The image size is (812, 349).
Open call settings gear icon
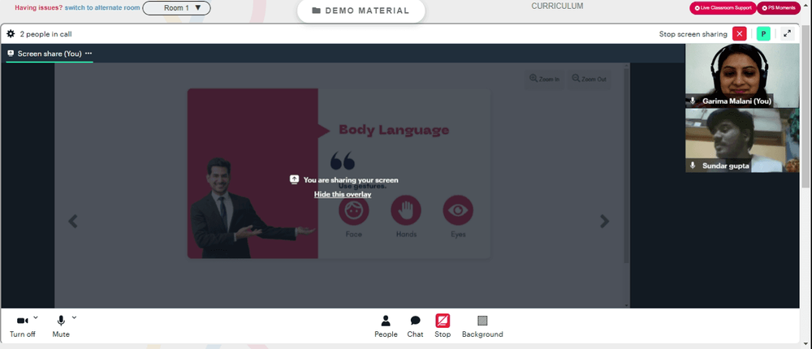point(11,34)
